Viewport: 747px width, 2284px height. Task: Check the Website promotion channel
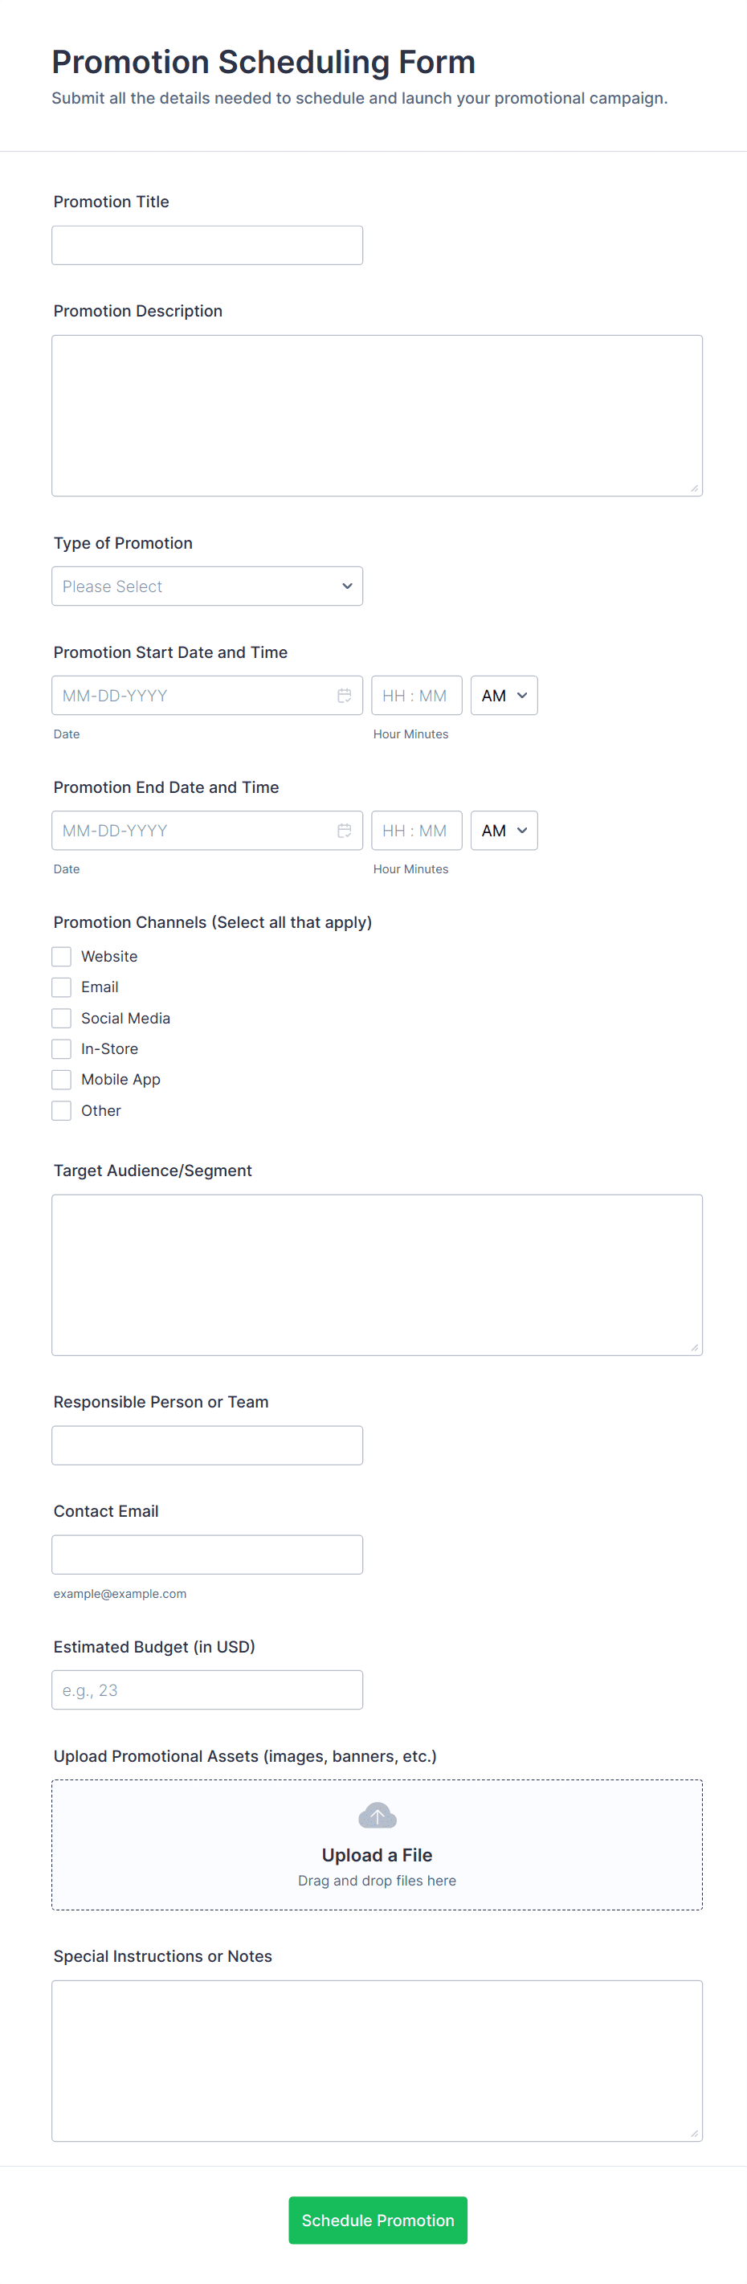click(61, 956)
